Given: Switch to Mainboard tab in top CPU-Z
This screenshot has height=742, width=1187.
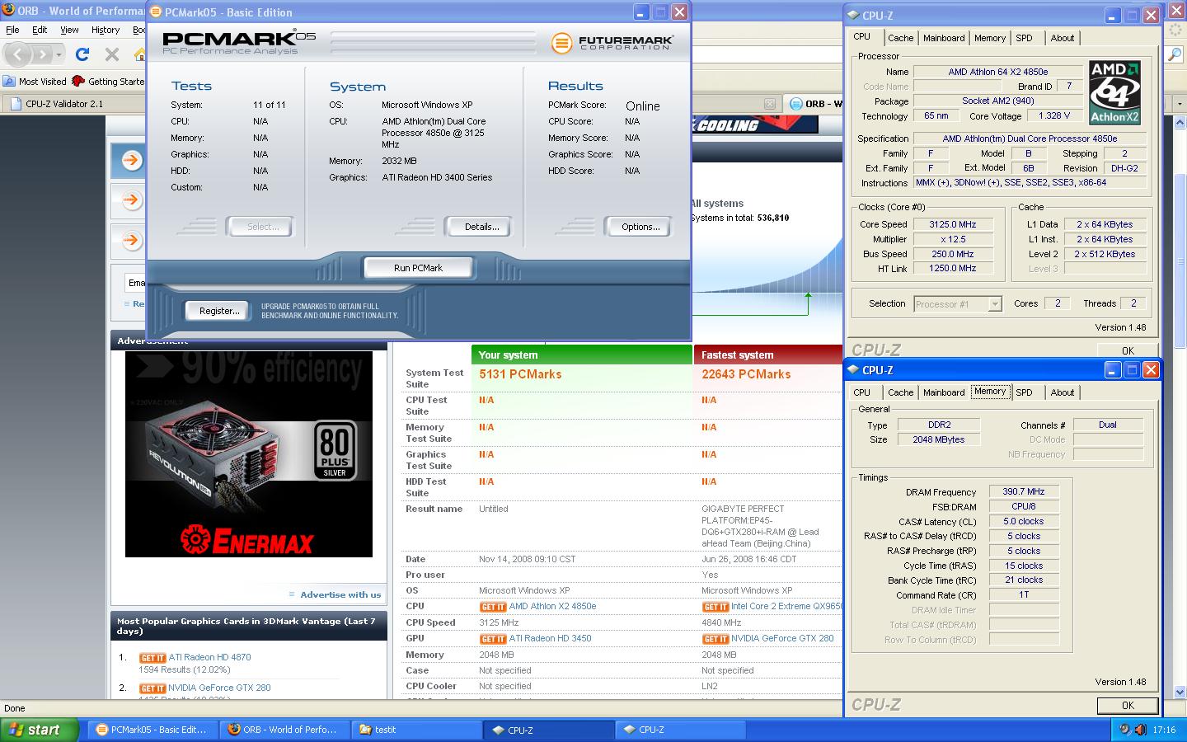Looking at the screenshot, I should pyautogui.click(x=944, y=38).
